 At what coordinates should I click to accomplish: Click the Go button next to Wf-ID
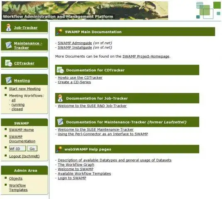point(32,148)
